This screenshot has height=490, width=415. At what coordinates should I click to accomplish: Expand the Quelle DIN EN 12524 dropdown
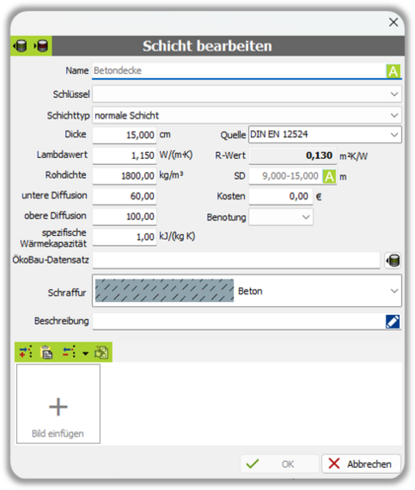pyautogui.click(x=393, y=135)
